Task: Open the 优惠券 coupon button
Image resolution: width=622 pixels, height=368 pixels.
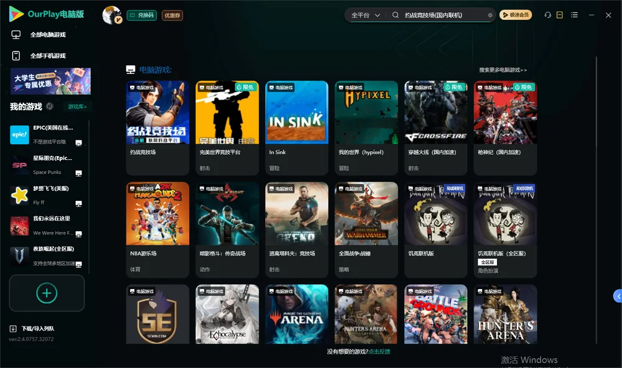Action: pos(172,16)
